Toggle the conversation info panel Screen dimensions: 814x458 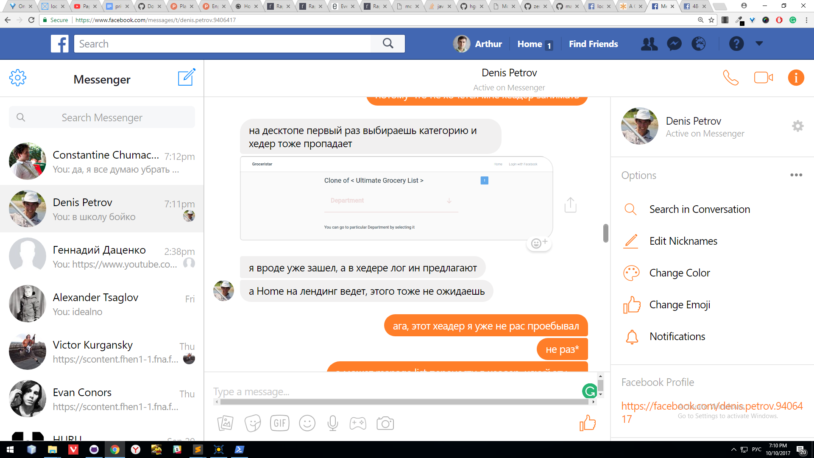(x=796, y=78)
